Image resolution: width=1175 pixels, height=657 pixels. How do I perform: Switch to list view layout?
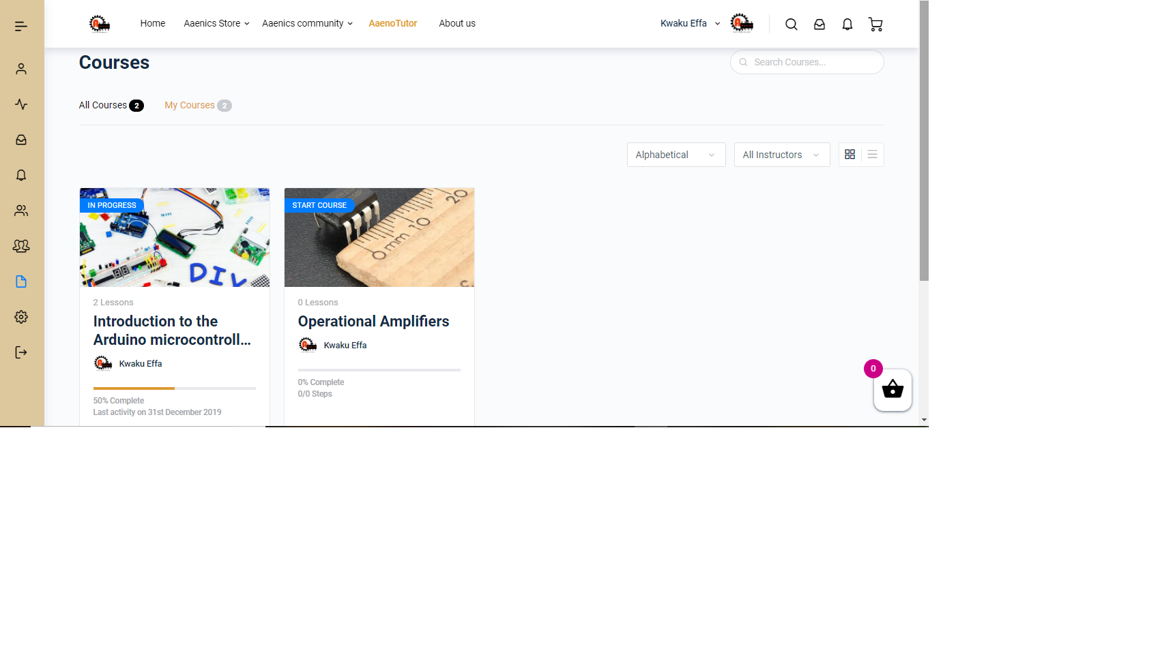click(x=872, y=155)
